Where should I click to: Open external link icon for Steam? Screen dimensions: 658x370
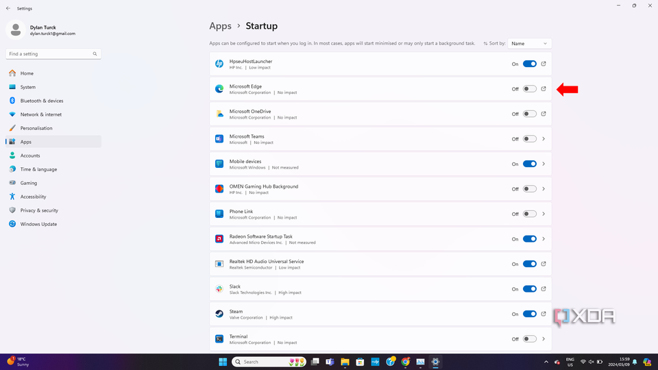[544, 314]
